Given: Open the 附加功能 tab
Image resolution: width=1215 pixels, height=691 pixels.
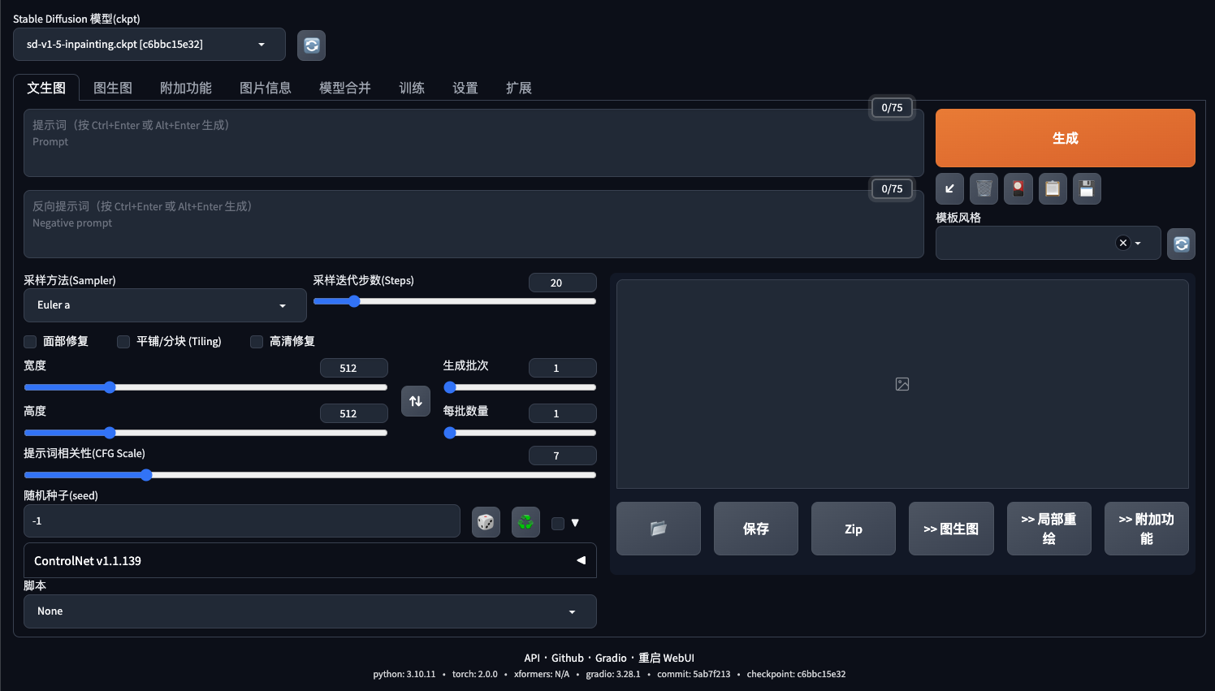Looking at the screenshot, I should [186, 88].
